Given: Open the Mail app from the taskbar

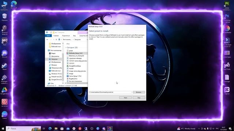Looking at the screenshot, I should point(68,128).
